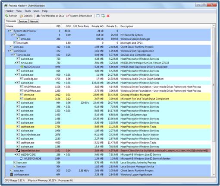Click the SteamService.exe icon
The width and height of the screenshot is (220, 186).
point(18,151)
